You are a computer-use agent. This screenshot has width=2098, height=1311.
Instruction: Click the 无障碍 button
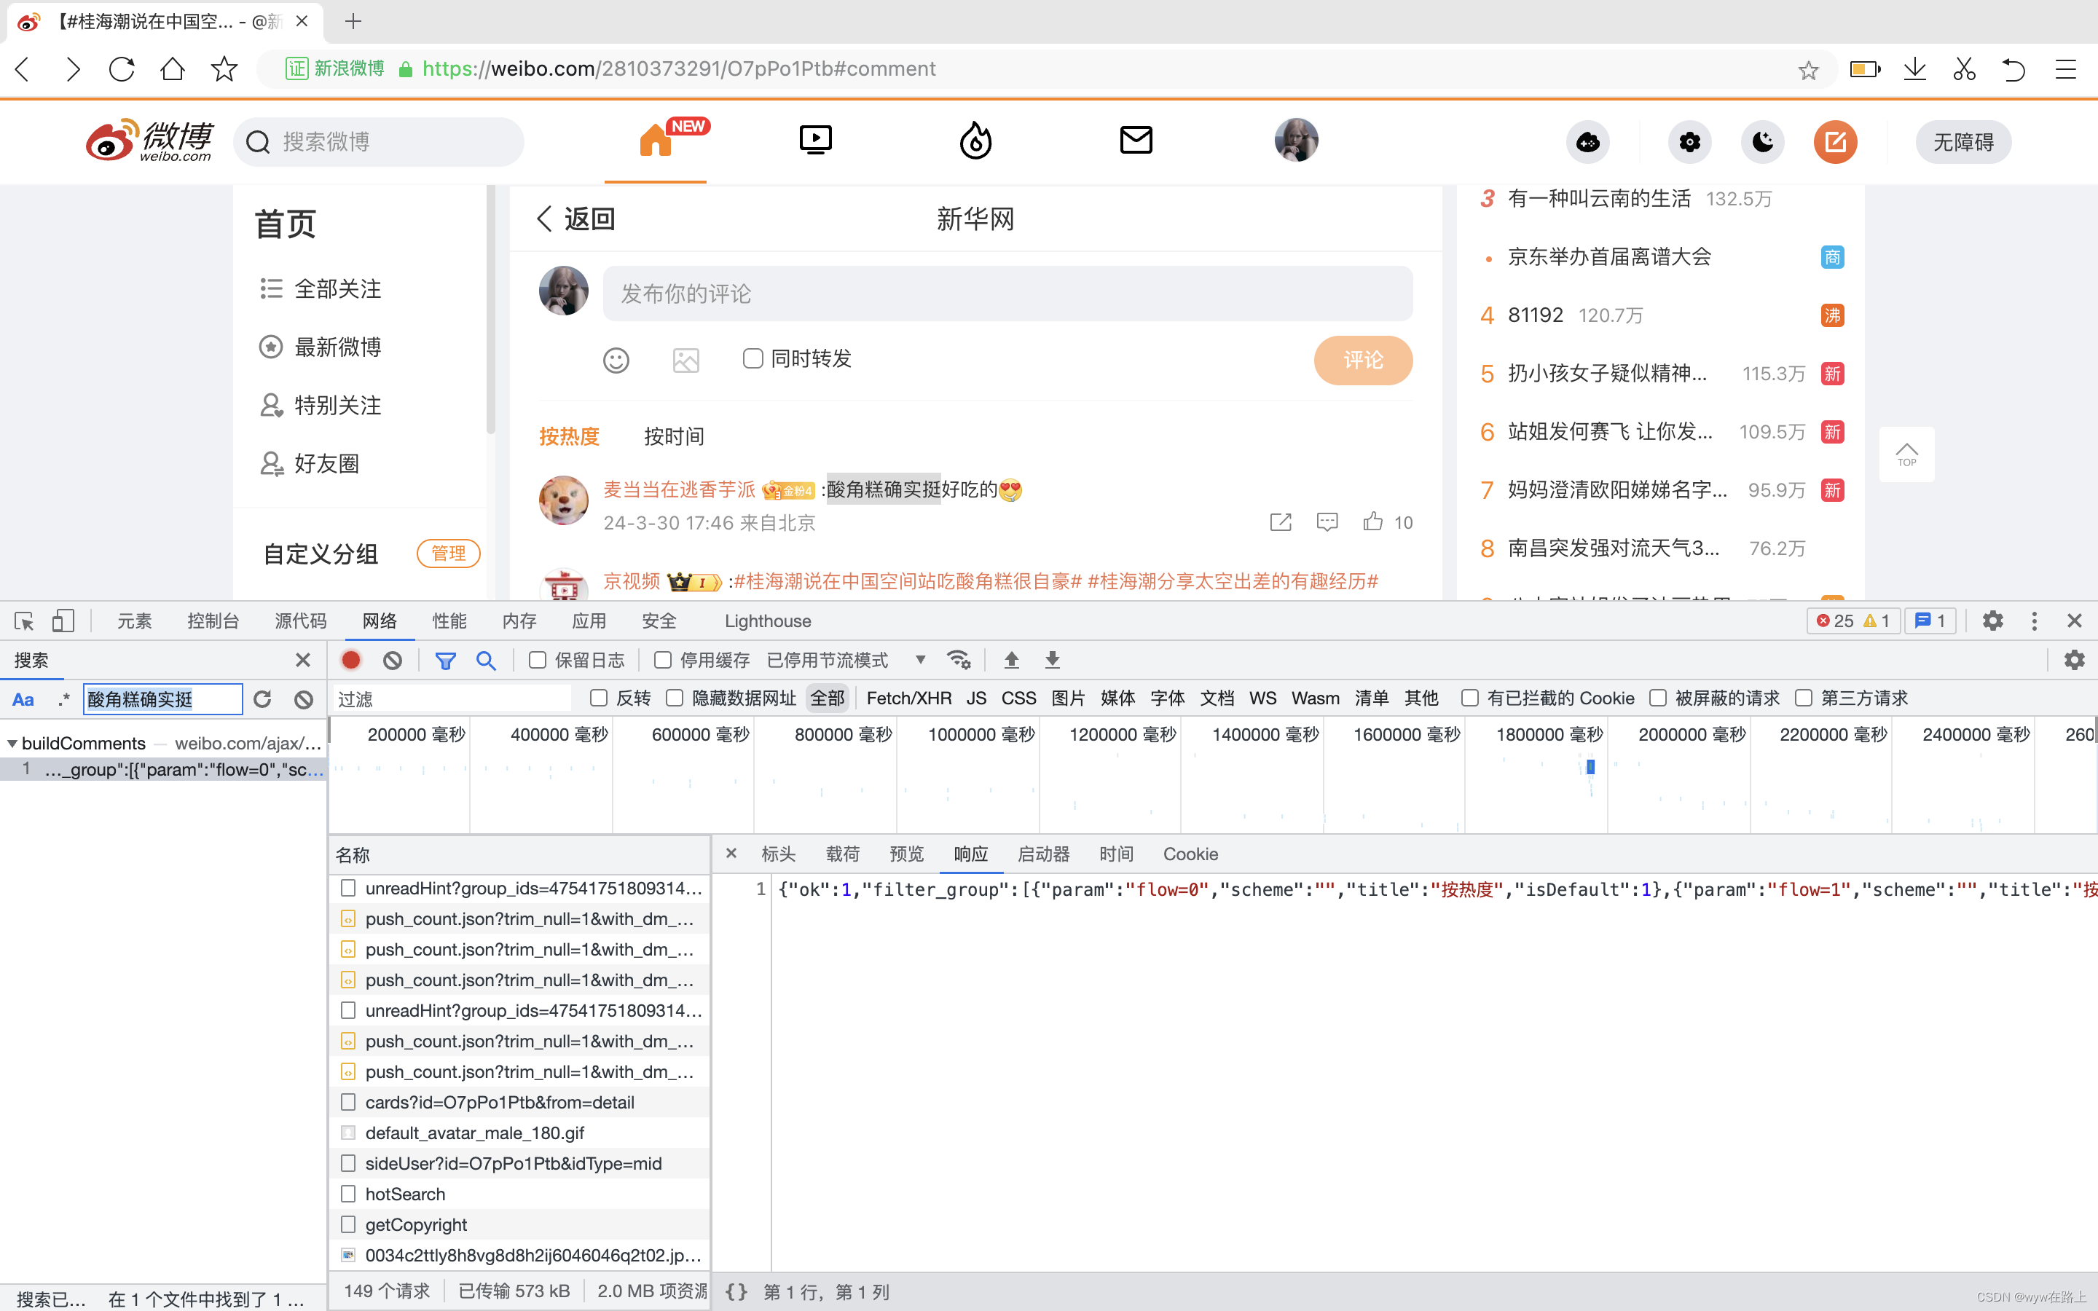pos(1963,141)
